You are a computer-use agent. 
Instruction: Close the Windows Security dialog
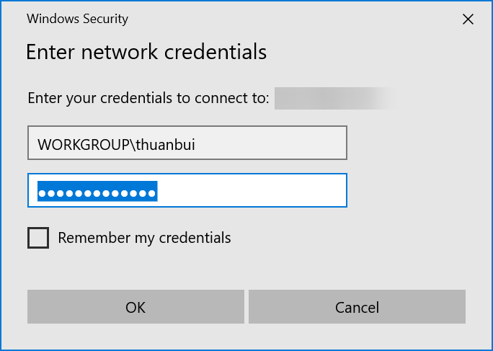point(468,19)
